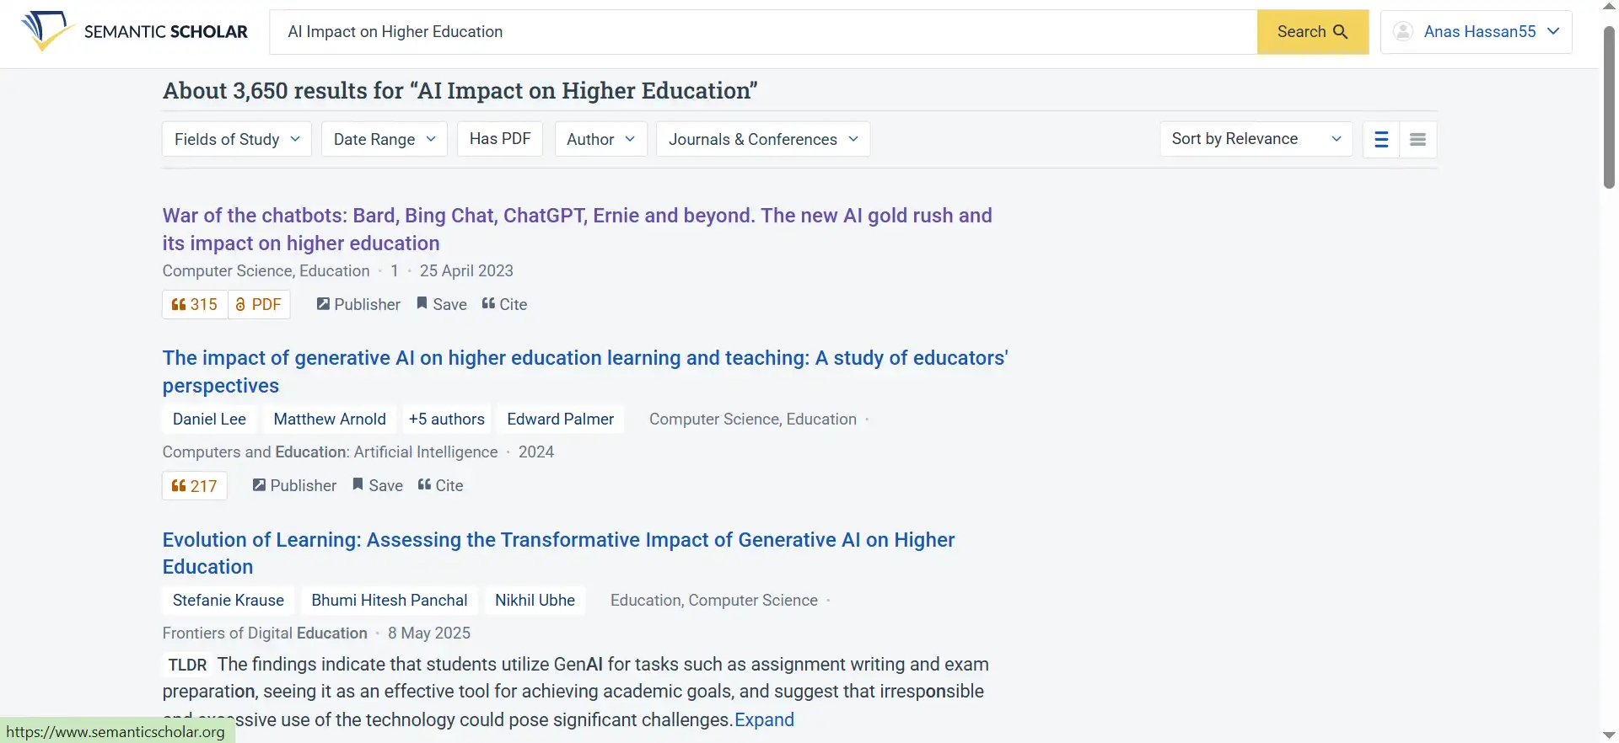Open the Sort by Relevance dropdown
The image size is (1619, 743).
1255,138
